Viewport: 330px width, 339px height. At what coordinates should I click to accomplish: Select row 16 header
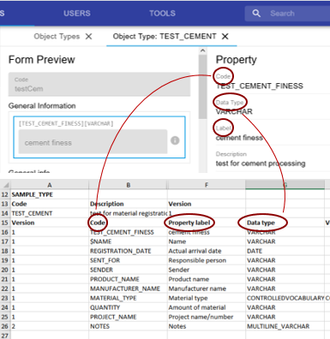coord(5,232)
